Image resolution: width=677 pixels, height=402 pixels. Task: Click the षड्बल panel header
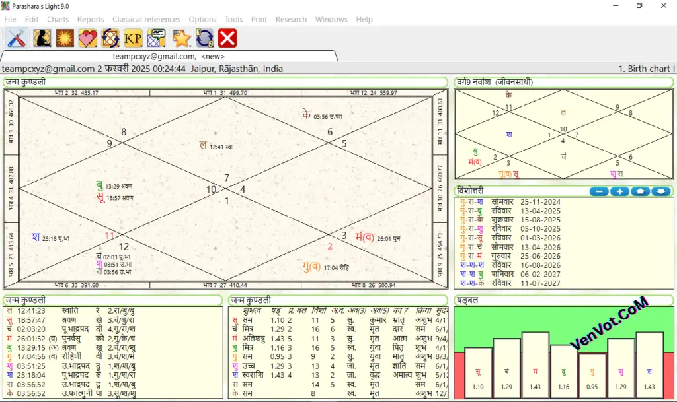pyautogui.click(x=563, y=300)
